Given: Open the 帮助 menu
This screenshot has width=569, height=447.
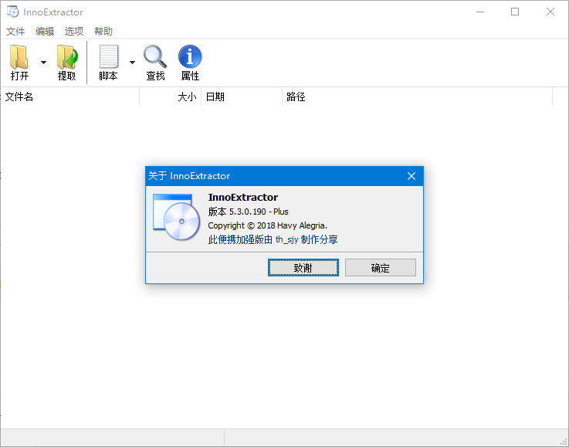Looking at the screenshot, I should coord(103,32).
